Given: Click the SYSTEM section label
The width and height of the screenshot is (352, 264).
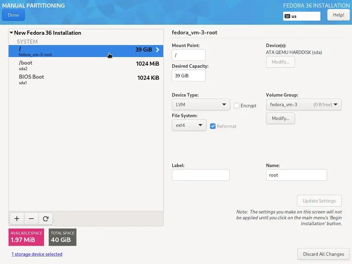Looking at the screenshot, I should click(27, 42).
